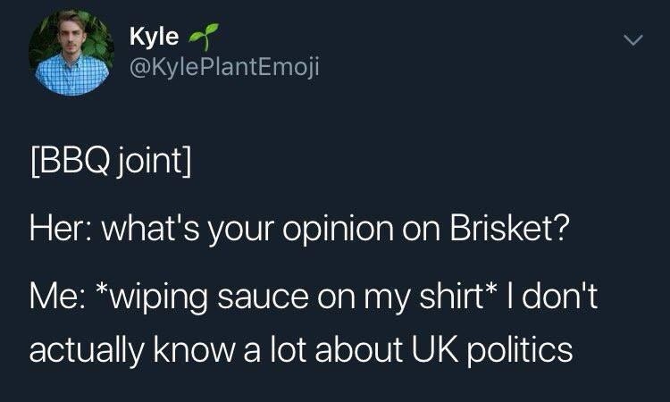Click the display name Kyle
670x402 pixels.
154,36
